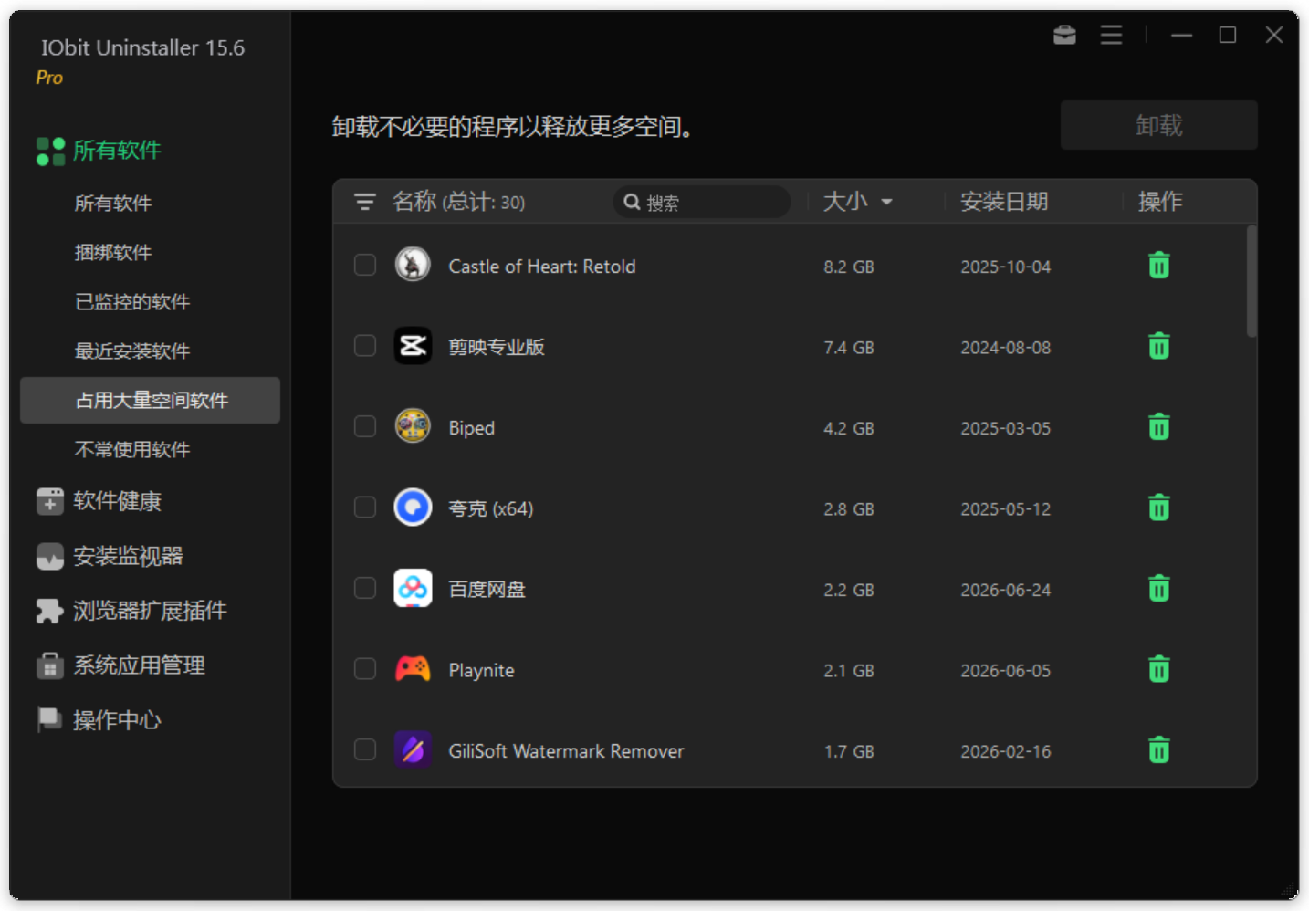
Task: Click the 夸克 (x64) app icon
Action: click(x=413, y=507)
